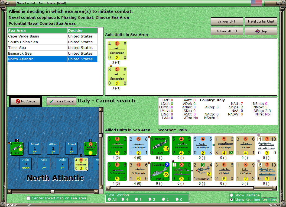Click the United States flag icon

pos(256,3)
